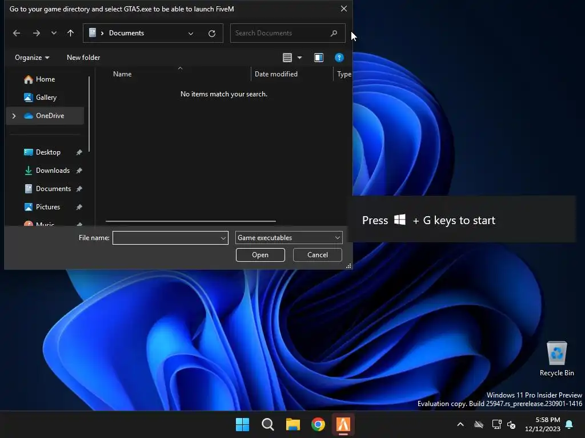This screenshot has height=438, width=585.
Task: Go forward using the forward arrow
Action: point(36,33)
